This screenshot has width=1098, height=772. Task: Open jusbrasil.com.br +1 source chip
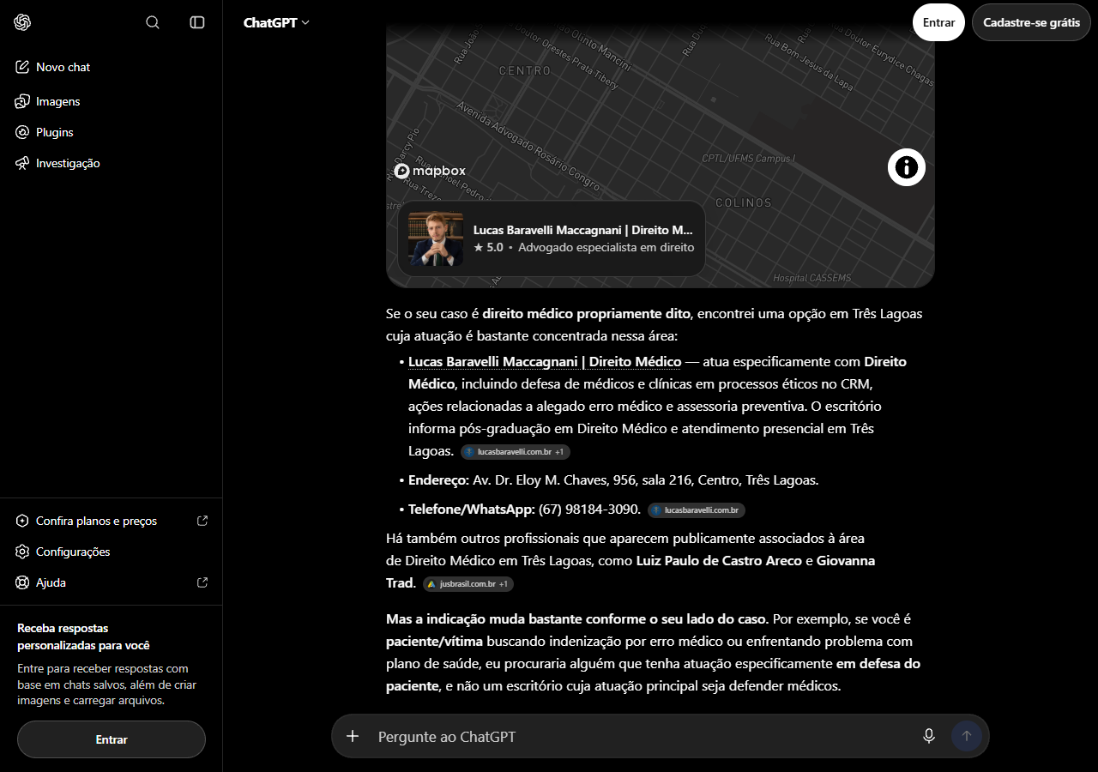[468, 584]
